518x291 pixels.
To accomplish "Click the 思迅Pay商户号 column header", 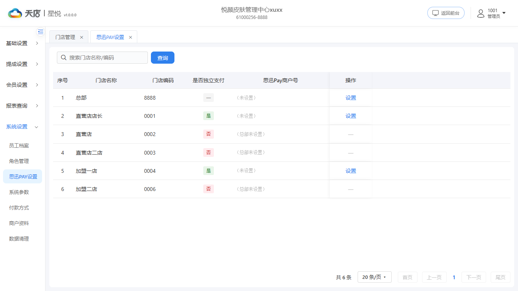I will (281, 80).
